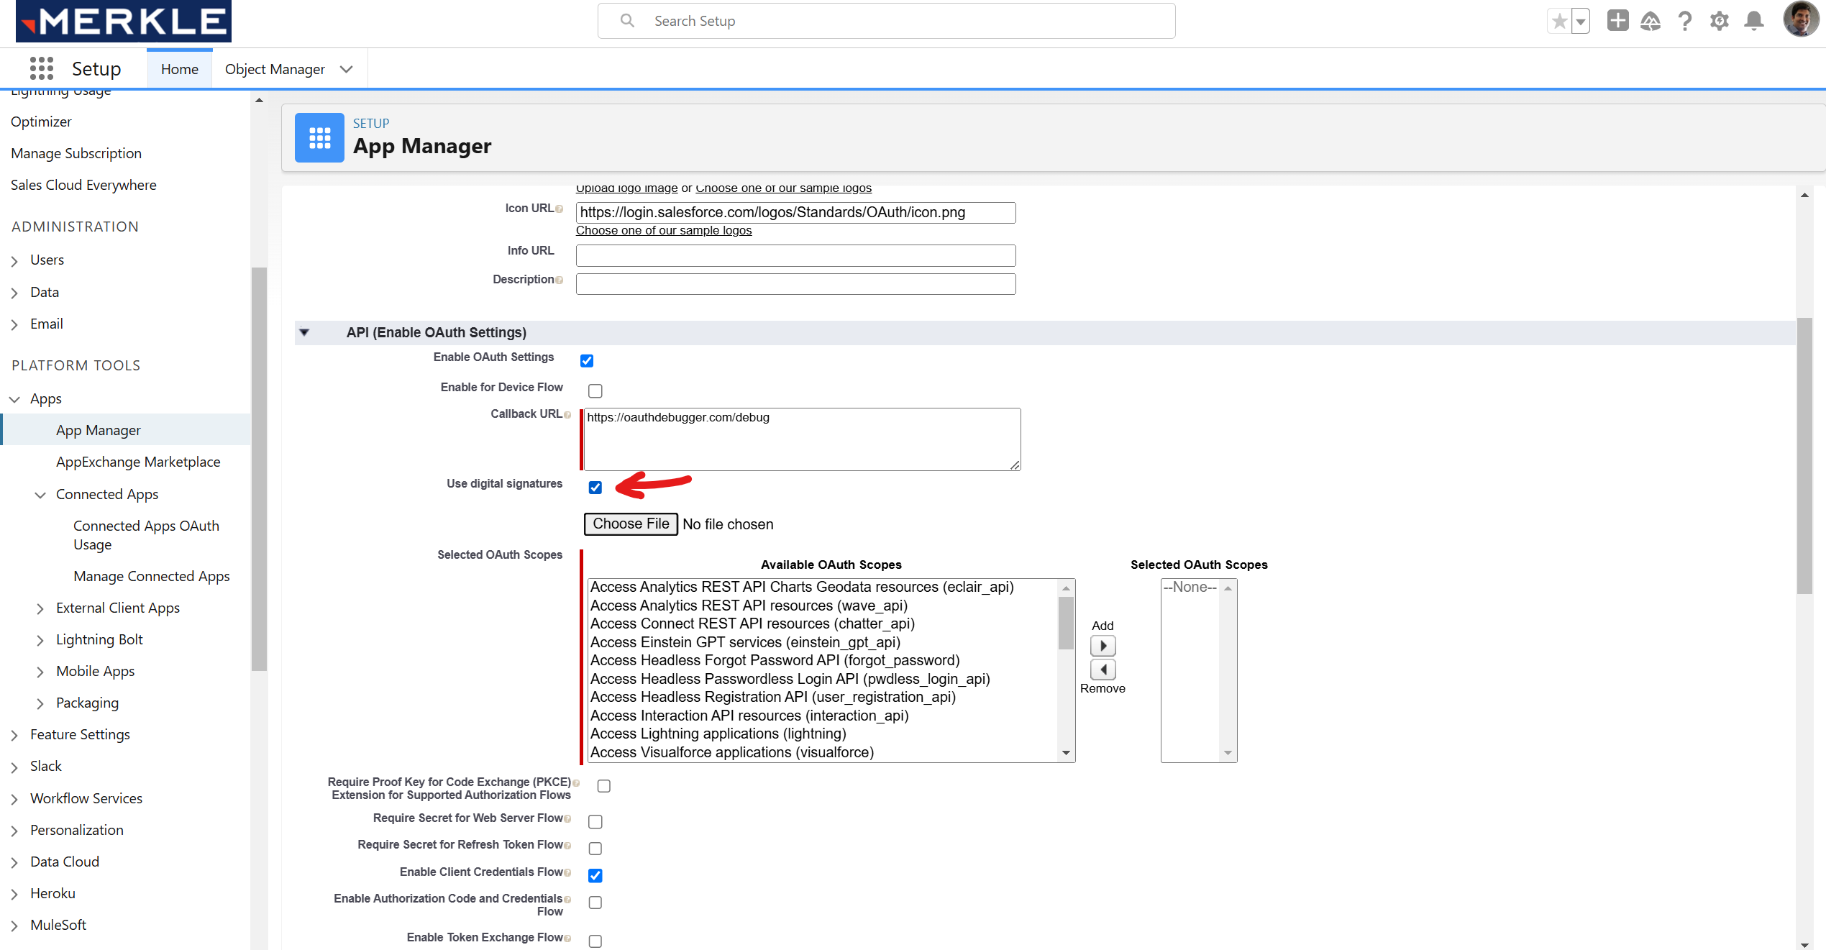Click help icon for Enable Client Credentials Flow
Viewport: 1826px width, 950px height.
pyautogui.click(x=567, y=873)
